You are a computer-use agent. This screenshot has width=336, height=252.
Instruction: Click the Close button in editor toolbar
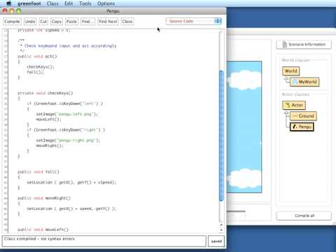[127, 21]
